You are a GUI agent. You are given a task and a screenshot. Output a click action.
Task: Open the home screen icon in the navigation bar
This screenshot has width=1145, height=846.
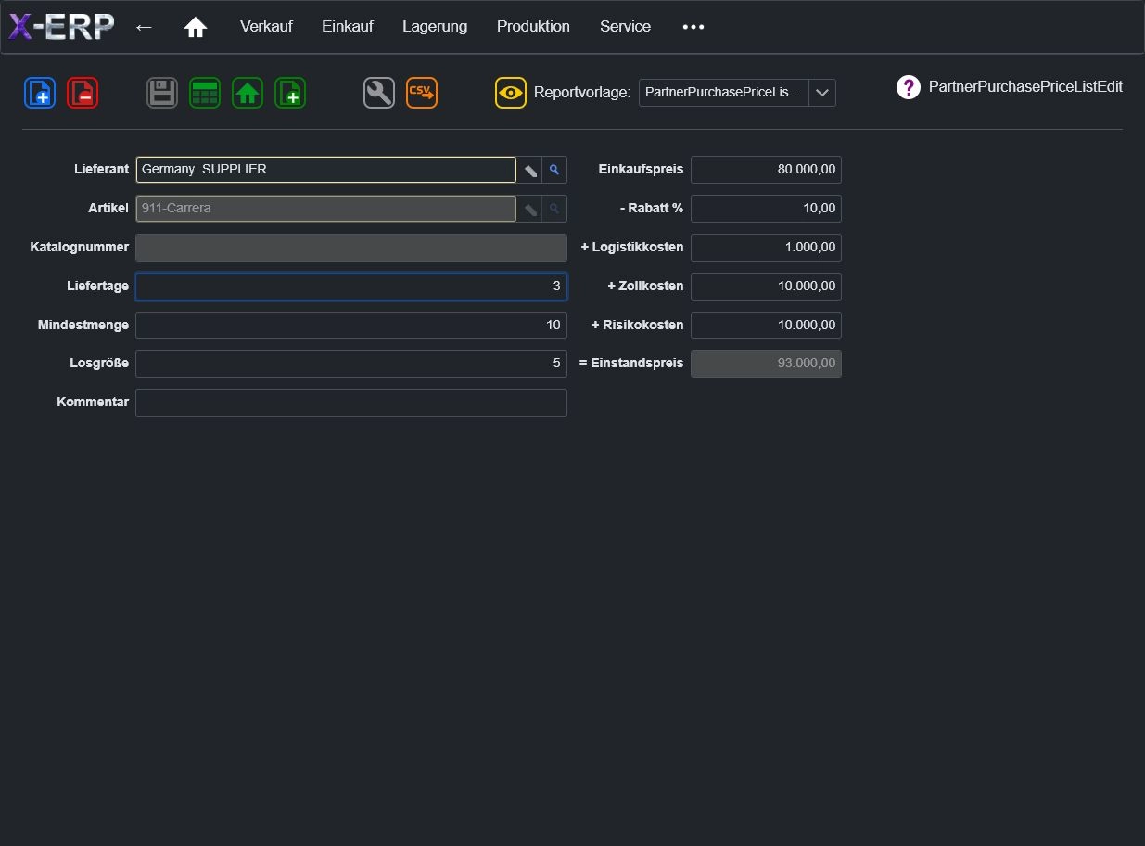[195, 28]
